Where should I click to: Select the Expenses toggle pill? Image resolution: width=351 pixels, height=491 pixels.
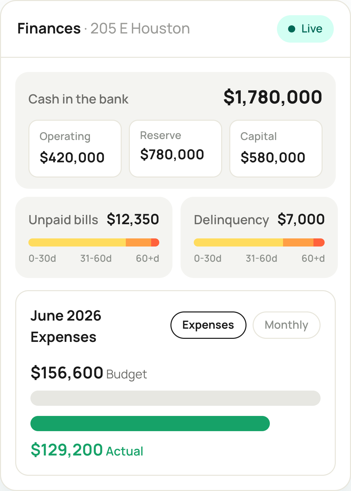click(x=208, y=325)
